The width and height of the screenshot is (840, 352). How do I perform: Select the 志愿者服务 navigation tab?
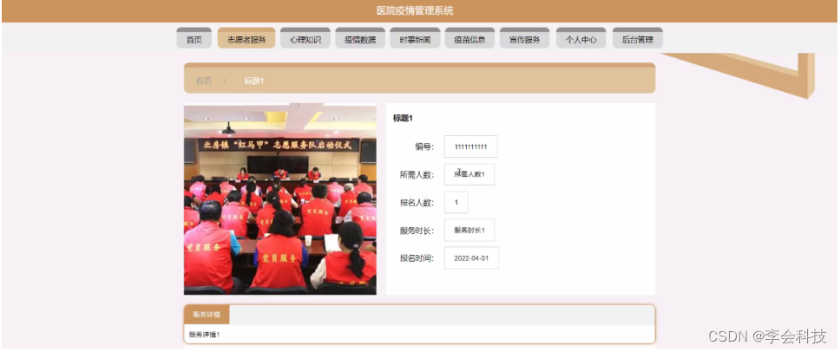pos(246,38)
